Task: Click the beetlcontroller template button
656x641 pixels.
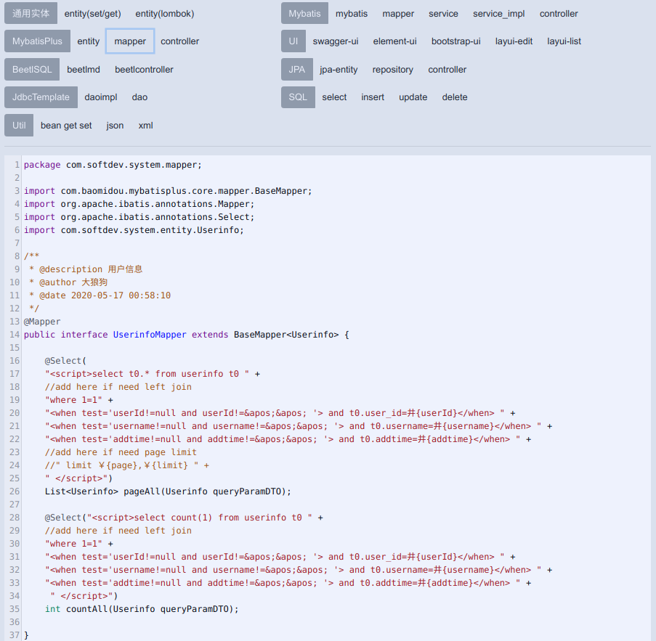Action: [144, 70]
